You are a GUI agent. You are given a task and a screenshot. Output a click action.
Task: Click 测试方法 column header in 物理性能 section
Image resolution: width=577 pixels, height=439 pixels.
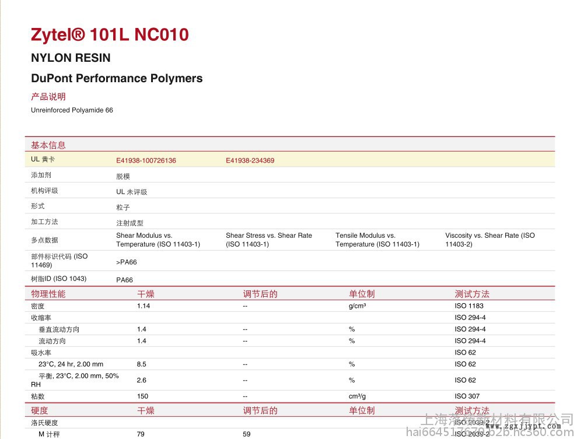point(472,294)
